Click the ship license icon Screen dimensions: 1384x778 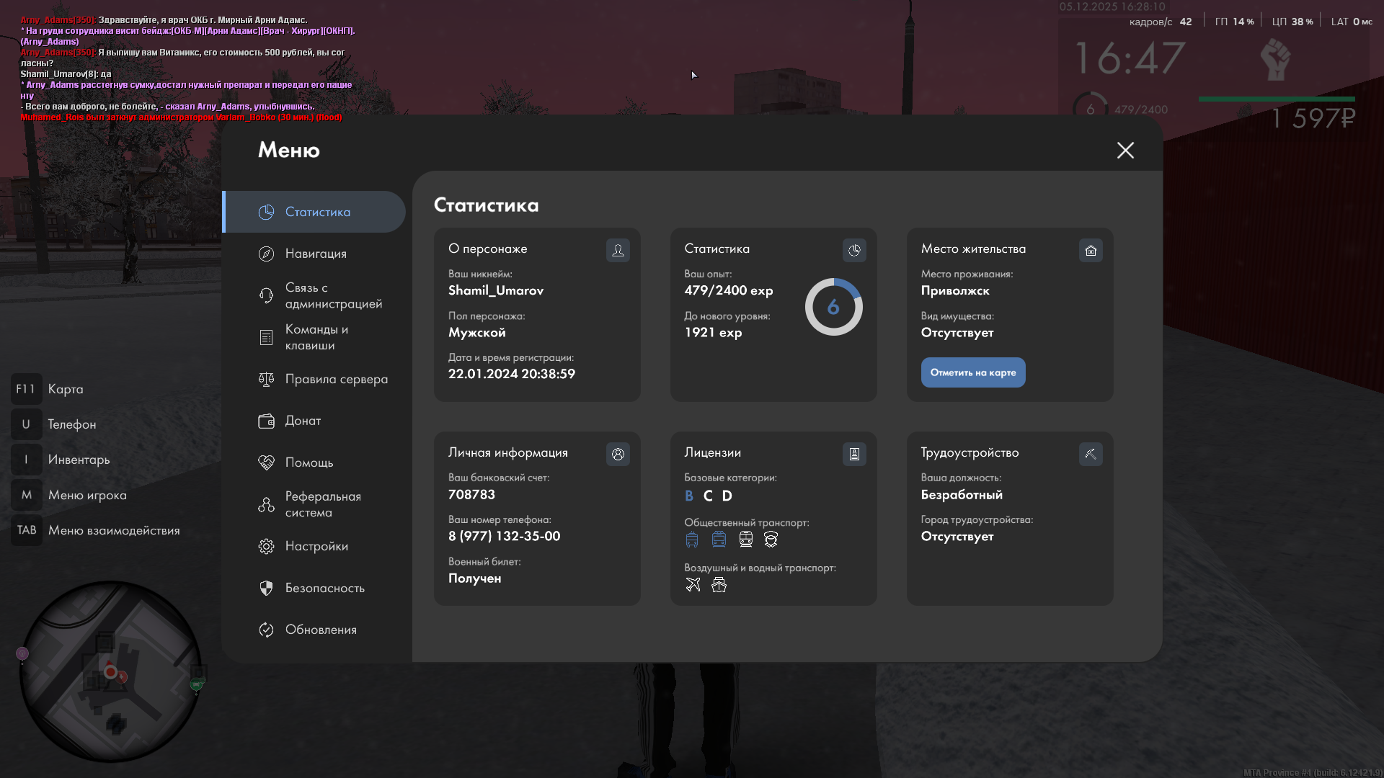coord(719,584)
